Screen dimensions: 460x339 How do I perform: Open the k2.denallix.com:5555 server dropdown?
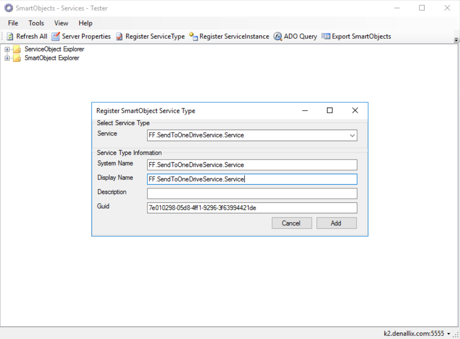click(449, 334)
